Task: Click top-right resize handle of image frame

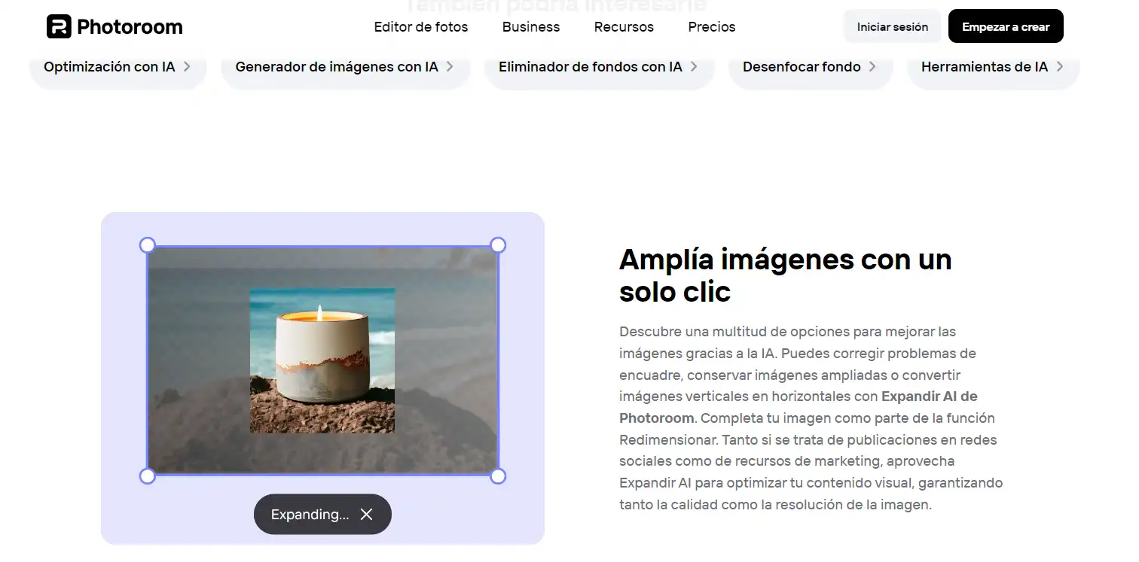Action: [498, 245]
